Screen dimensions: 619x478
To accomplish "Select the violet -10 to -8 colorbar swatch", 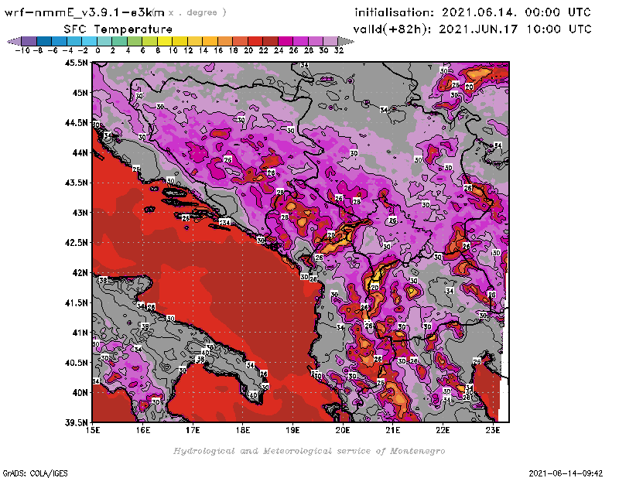I will tap(29, 42).
